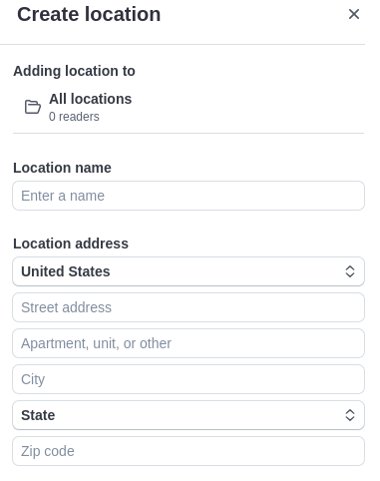Focus the City input field
380x481 pixels.
[189, 379]
